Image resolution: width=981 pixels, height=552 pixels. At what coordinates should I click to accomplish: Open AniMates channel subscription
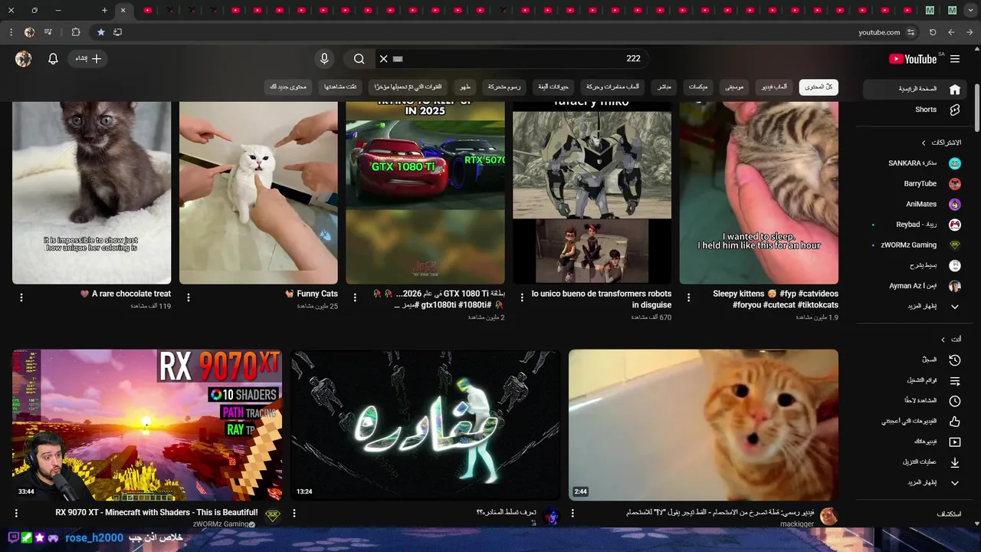point(916,204)
